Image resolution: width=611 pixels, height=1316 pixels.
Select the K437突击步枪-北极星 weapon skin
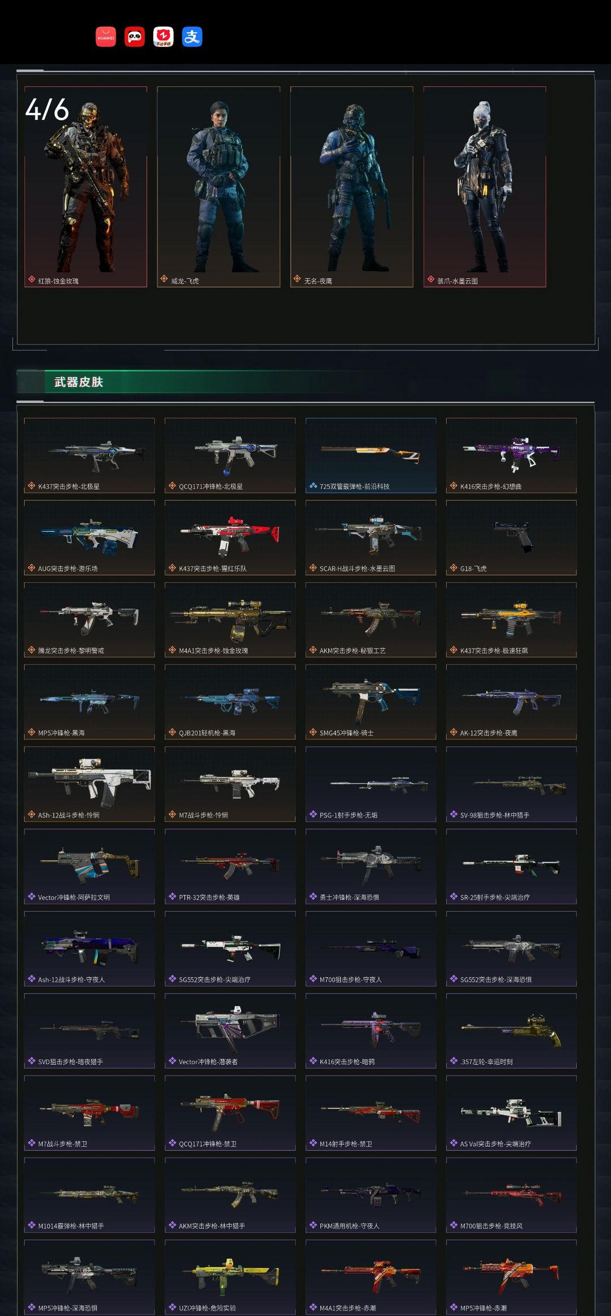(89, 456)
